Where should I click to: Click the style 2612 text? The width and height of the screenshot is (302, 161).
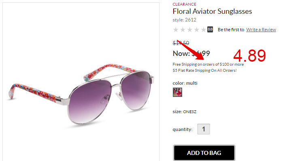pyautogui.click(x=184, y=20)
